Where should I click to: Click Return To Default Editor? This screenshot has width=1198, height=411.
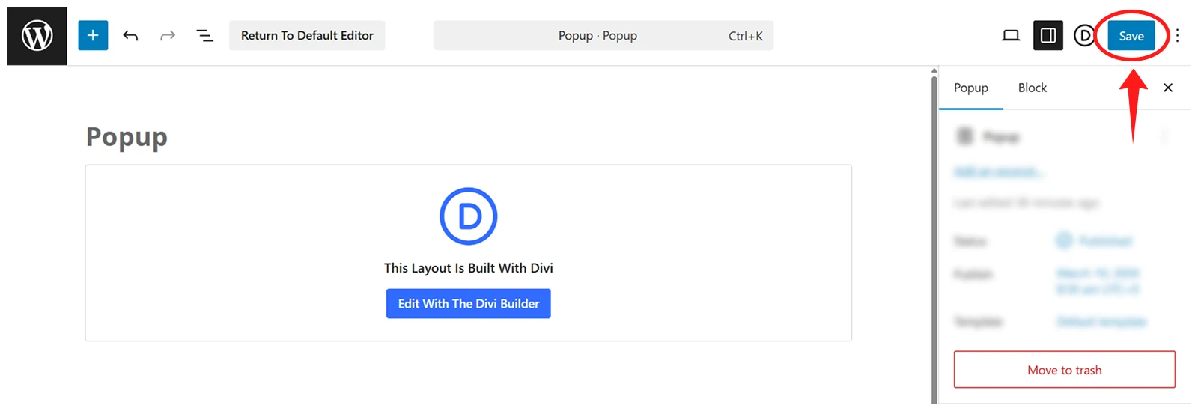(x=307, y=35)
